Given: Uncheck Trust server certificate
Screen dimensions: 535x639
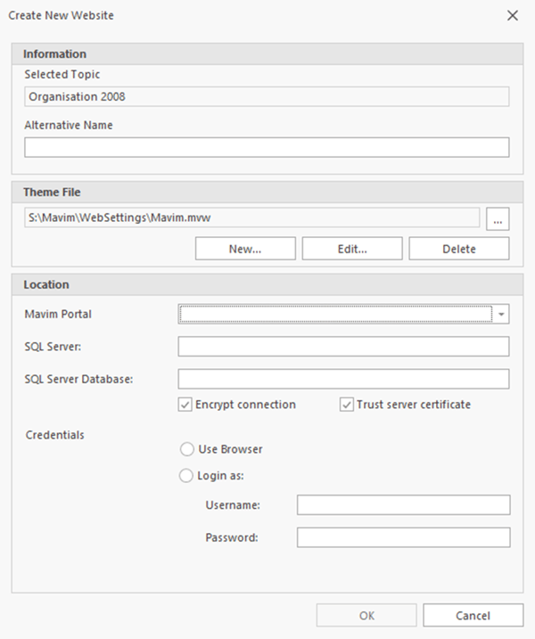Looking at the screenshot, I should [x=347, y=405].
